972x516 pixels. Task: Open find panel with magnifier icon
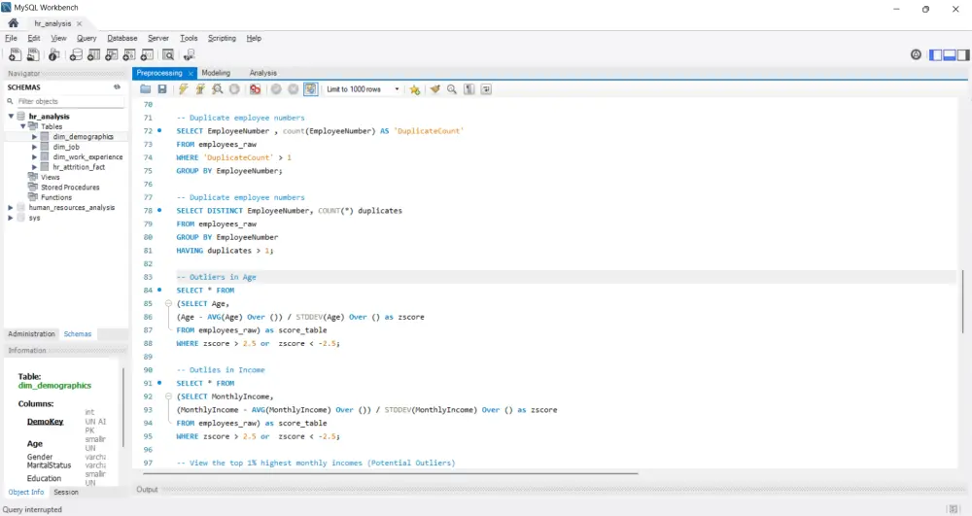tap(452, 89)
